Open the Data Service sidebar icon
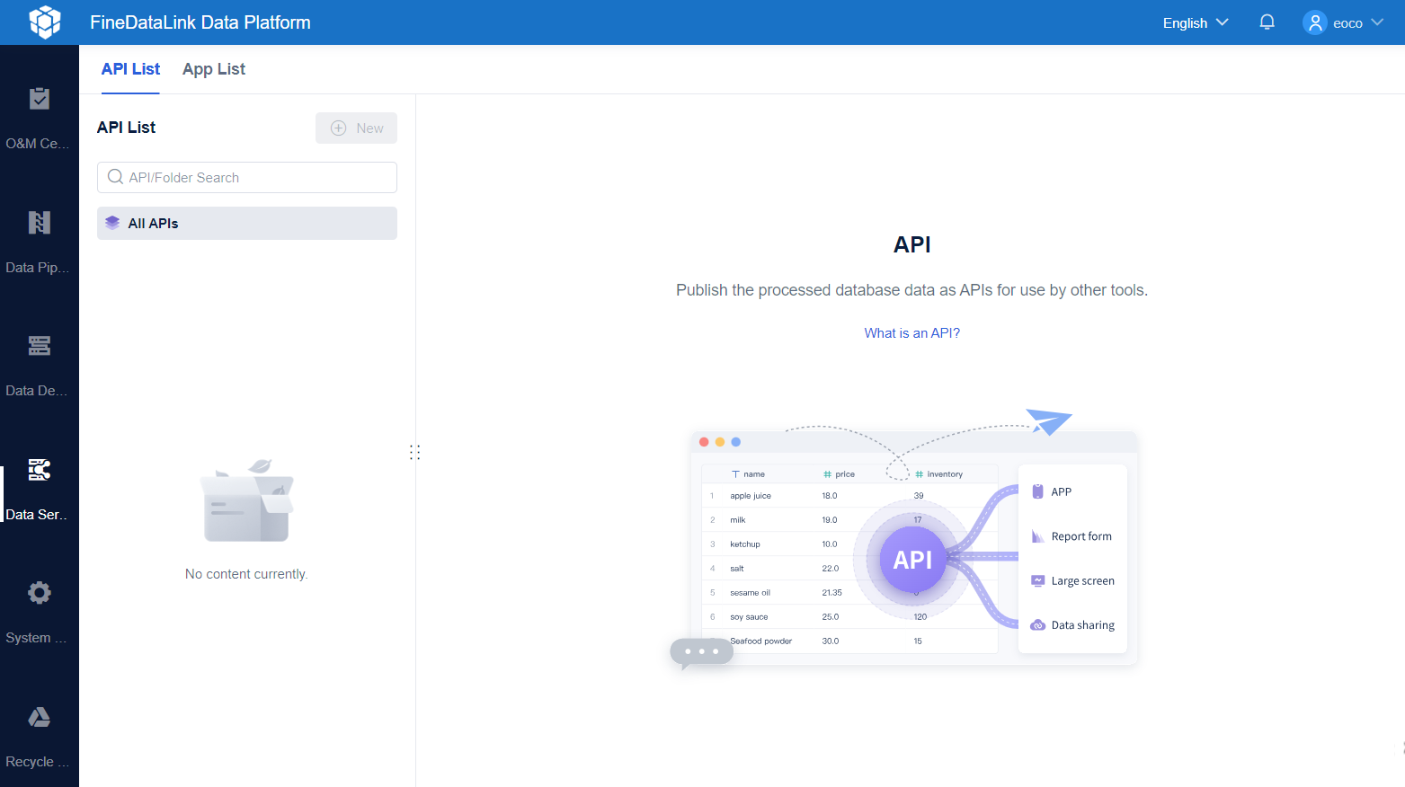The height and width of the screenshot is (787, 1405). (40, 470)
